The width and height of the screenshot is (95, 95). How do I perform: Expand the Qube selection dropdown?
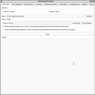(x=45, y=16)
